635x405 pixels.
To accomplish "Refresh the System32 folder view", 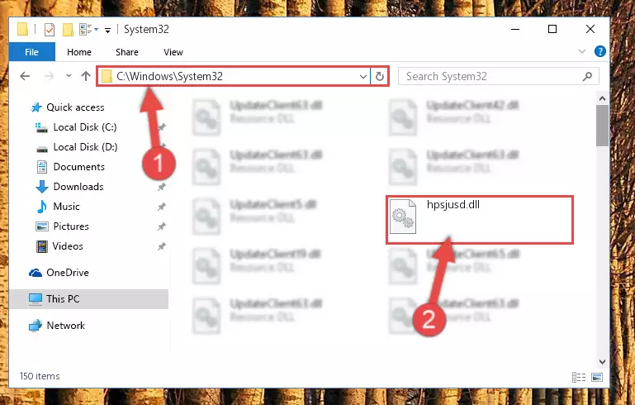I will click(380, 76).
